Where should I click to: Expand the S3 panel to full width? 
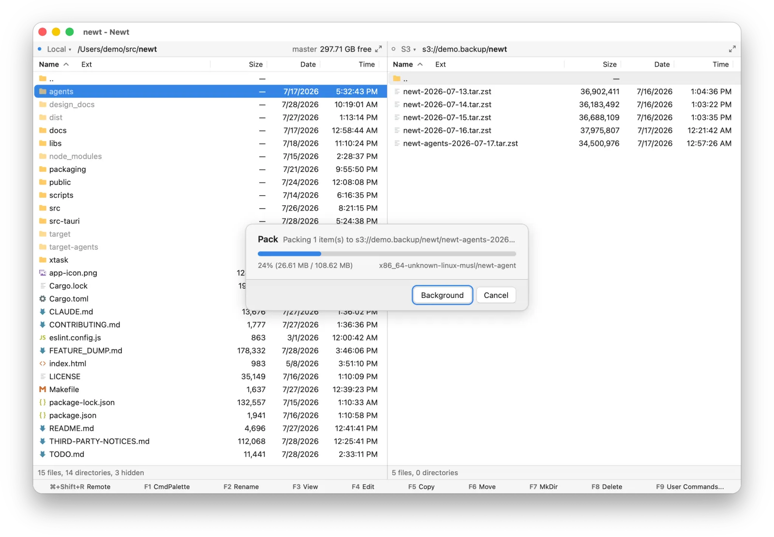(x=732, y=49)
